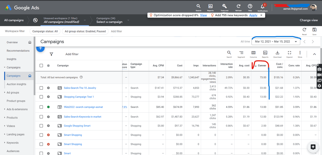Click Apply link for new keywords
The image size is (322, 155).
(x=253, y=15)
